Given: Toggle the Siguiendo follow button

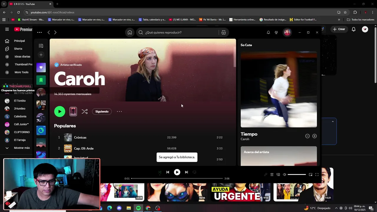Looking at the screenshot, I should click(102, 112).
